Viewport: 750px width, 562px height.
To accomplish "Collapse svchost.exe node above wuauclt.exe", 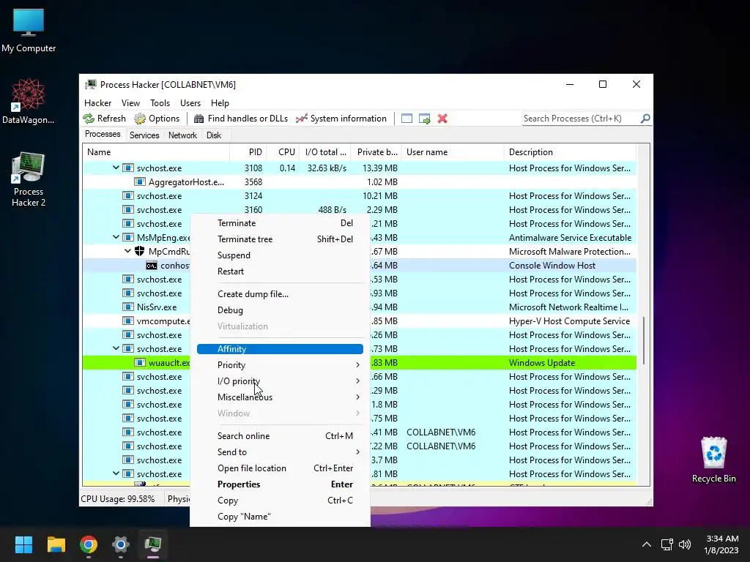I will tap(116, 348).
